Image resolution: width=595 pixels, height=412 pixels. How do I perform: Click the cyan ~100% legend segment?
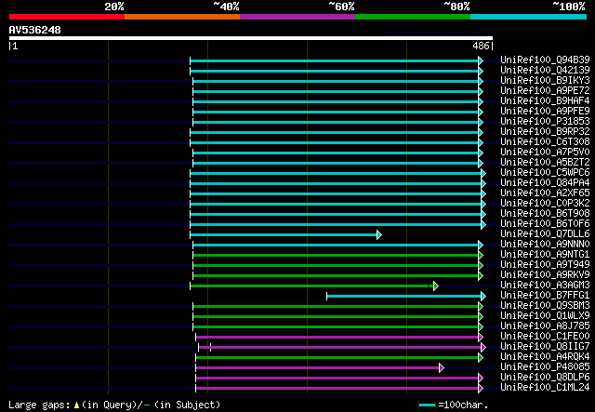(x=529, y=17)
